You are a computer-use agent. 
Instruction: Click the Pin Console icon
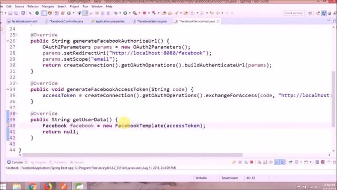290,162
